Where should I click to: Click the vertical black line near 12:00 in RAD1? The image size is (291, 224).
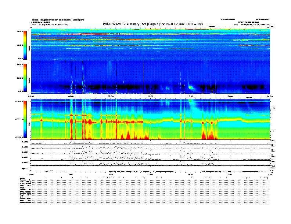144,77
